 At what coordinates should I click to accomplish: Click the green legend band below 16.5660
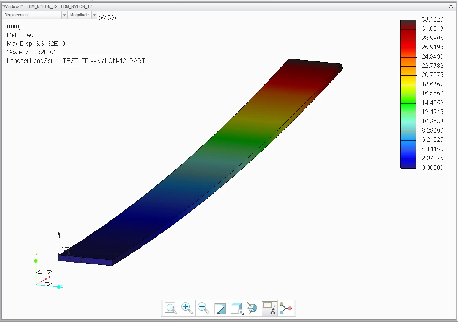tap(408, 98)
